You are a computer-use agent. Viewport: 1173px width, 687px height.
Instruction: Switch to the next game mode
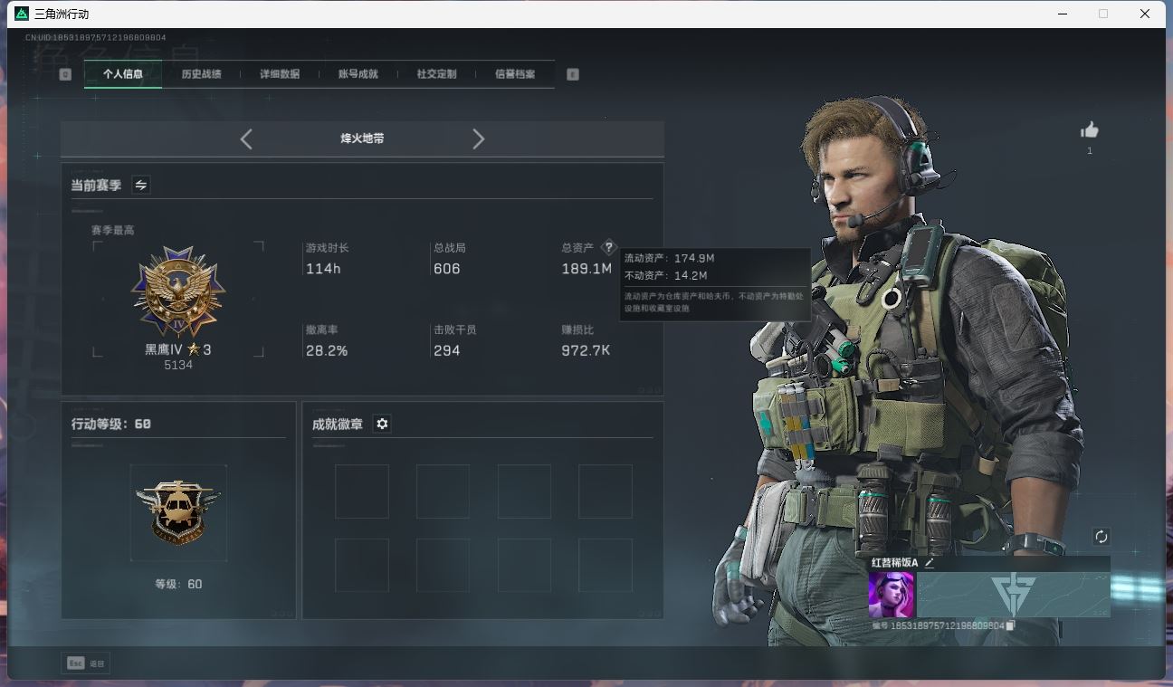point(479,138)
